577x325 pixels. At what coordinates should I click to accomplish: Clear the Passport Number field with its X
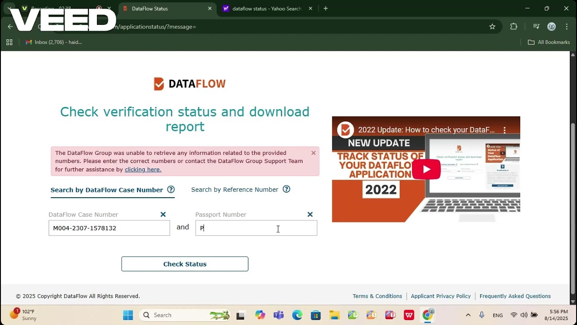click(310, 214)
